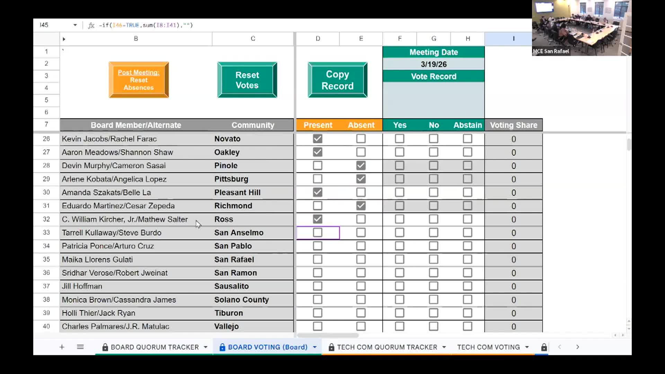Image resolution: width=665 pixels, height=374 pixels.
Task: Uncheck Absent box for Pinole
Action: tap(361, 166)
